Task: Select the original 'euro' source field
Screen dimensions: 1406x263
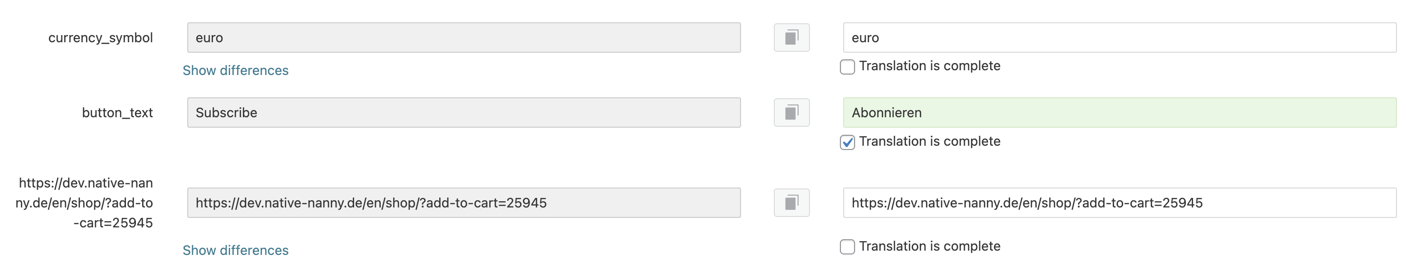Action: point(463,38)
